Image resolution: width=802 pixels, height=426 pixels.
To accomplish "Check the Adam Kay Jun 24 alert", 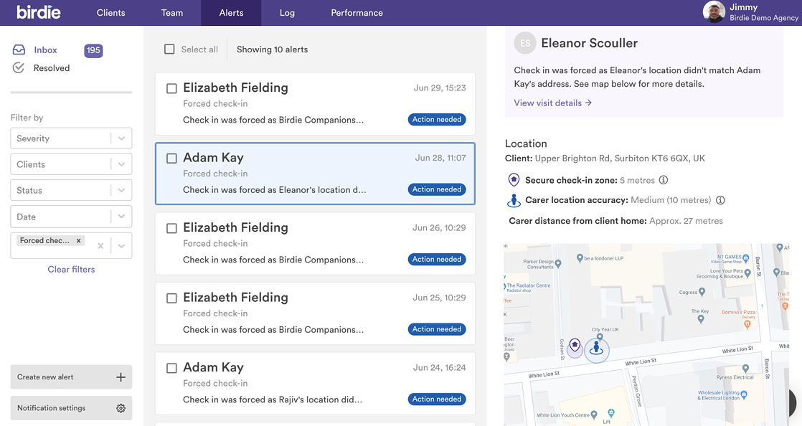I will coord(172,368).
